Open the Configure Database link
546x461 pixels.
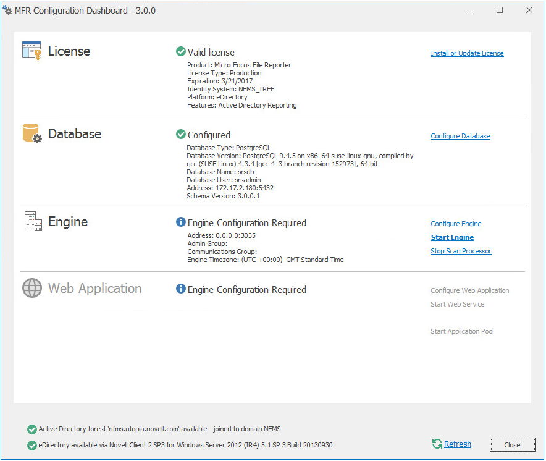(460, 137)
